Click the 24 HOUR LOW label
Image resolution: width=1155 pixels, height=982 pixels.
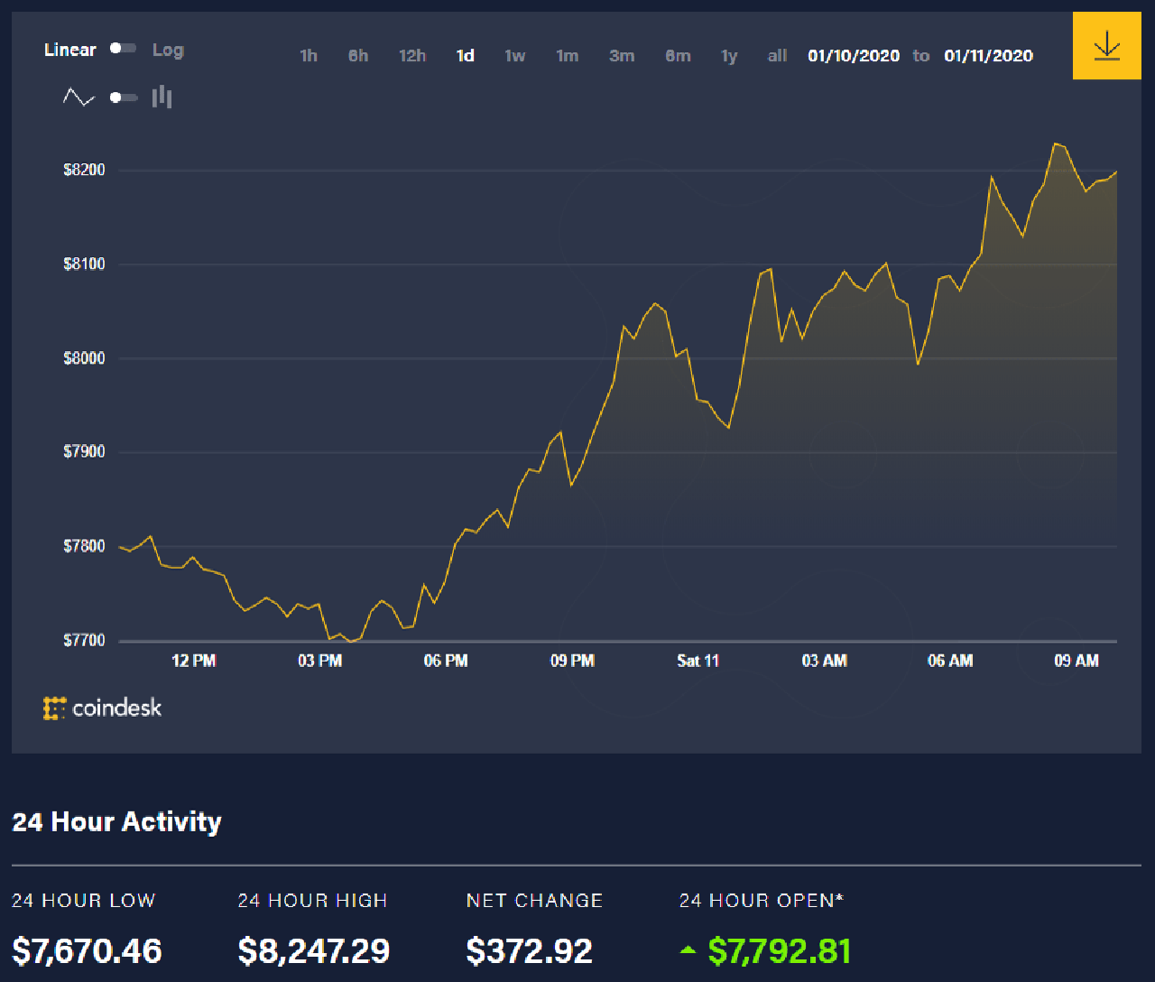pos(83,901)
